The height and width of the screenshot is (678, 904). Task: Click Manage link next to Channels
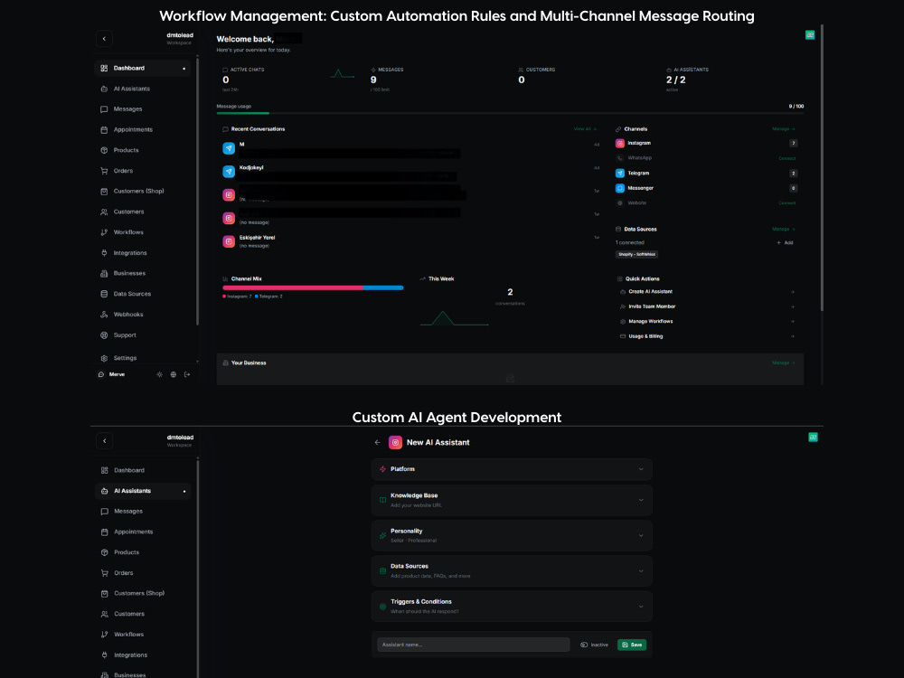click(784, 129)
